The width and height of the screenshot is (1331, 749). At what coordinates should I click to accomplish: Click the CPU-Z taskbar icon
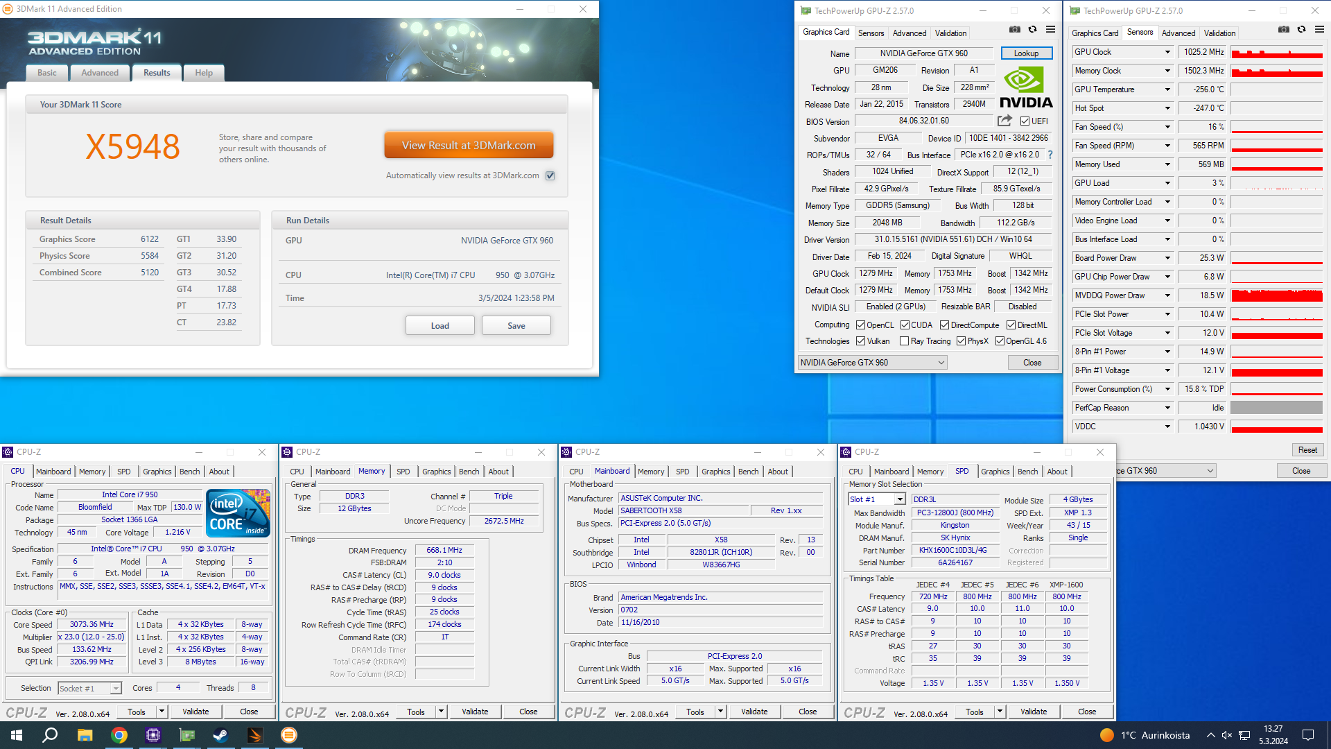tap(153, 735)
